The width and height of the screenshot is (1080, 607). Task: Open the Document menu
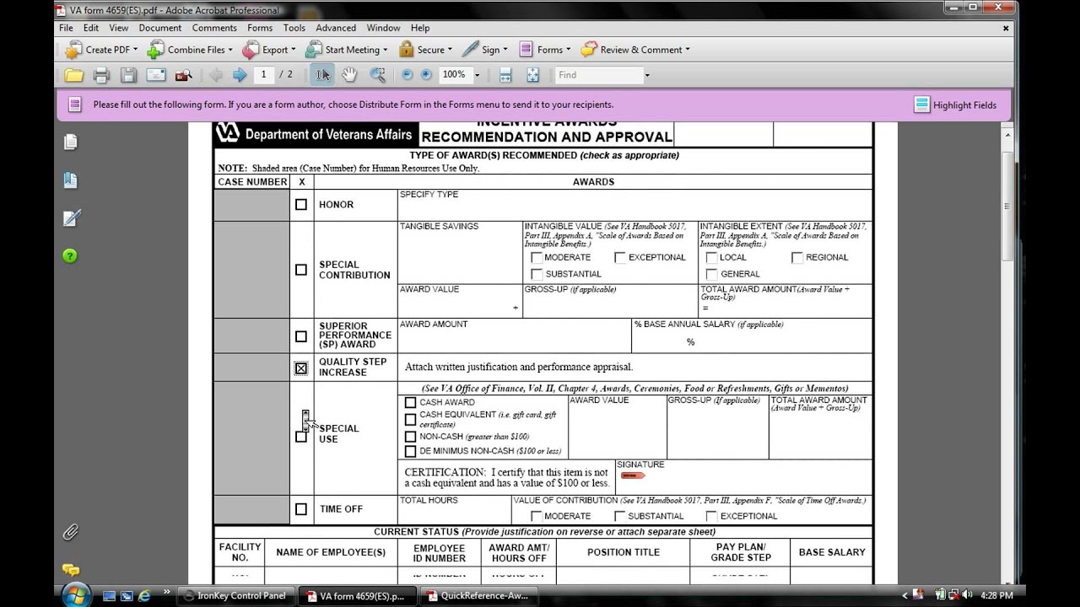coord(160,28)
